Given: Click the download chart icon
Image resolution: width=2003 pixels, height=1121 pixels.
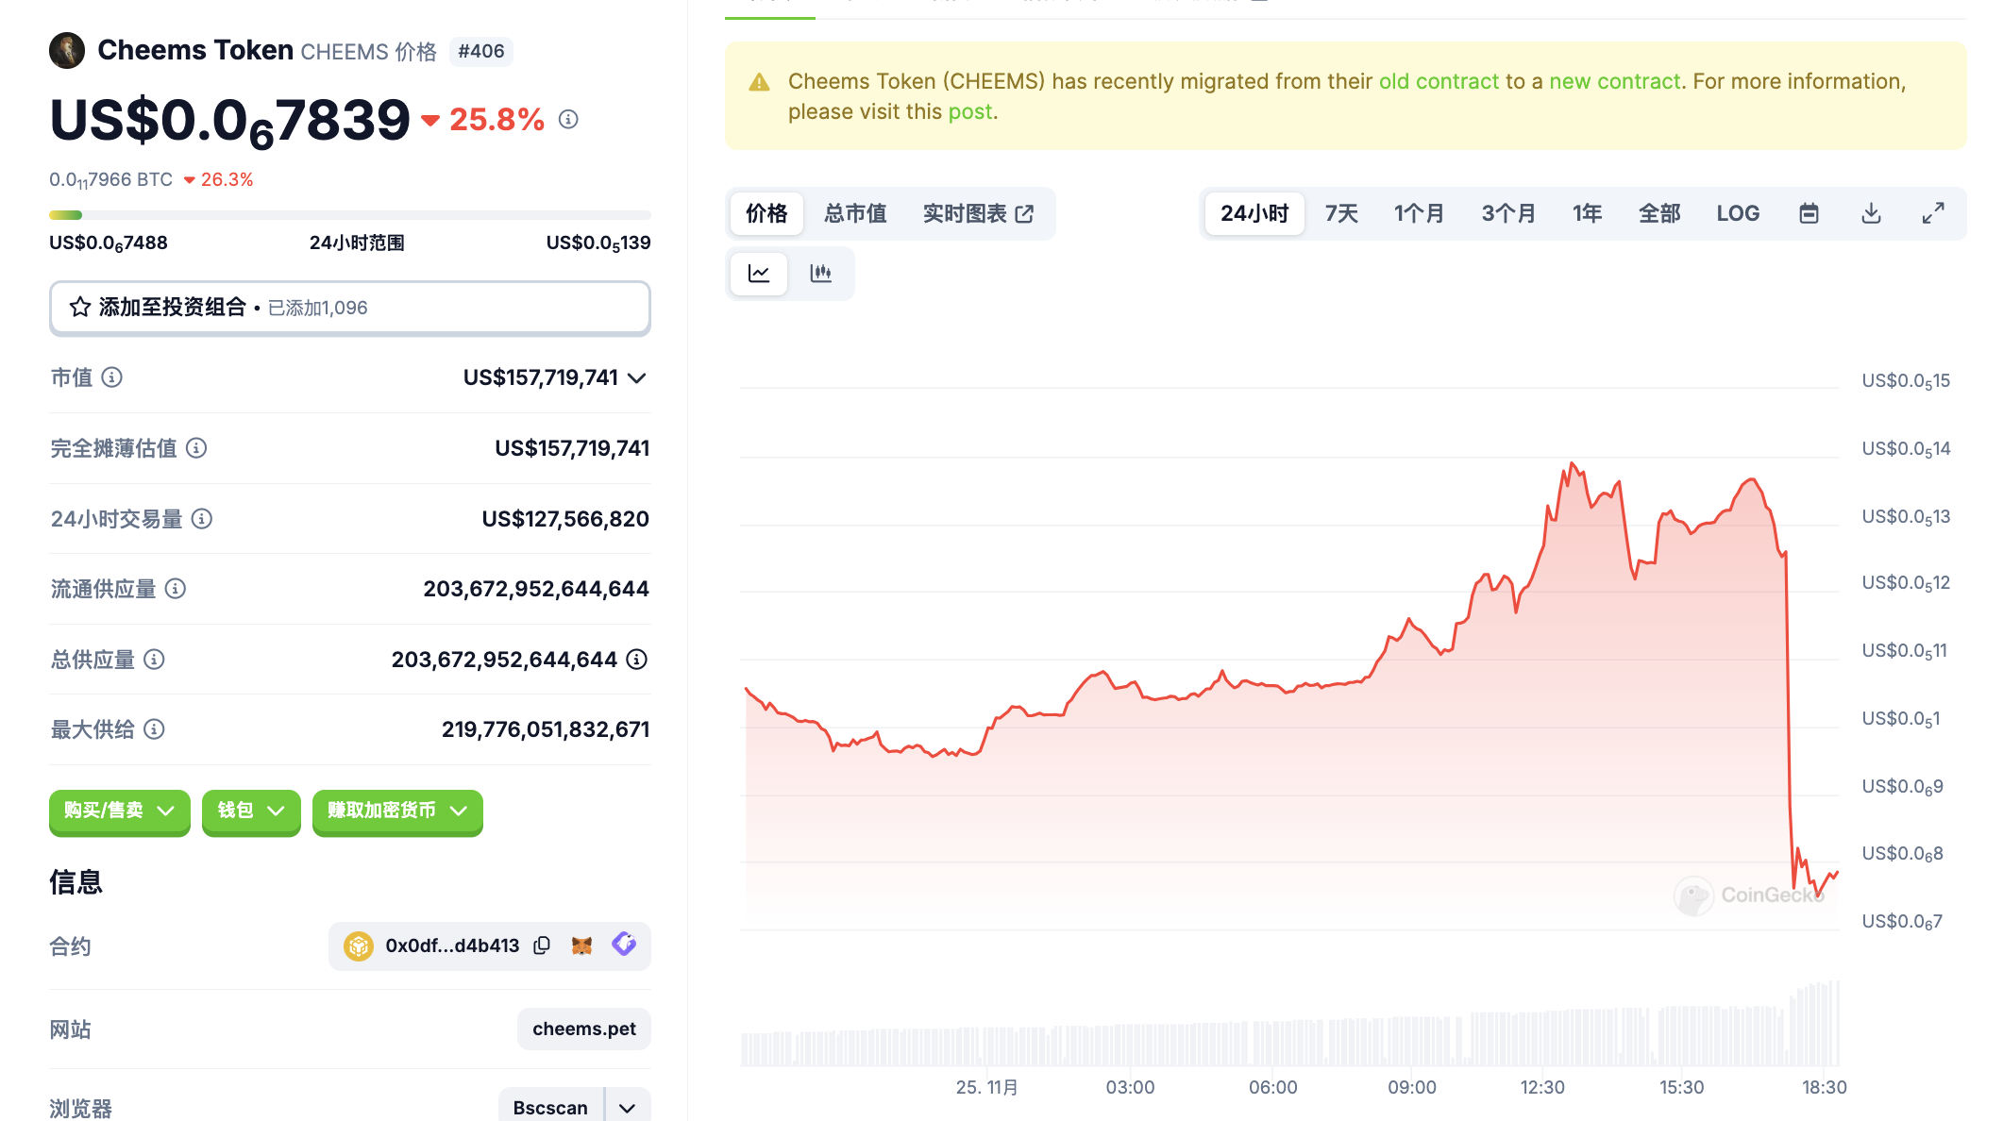Looking at the screenshot, I should (x=1871, y=213).
